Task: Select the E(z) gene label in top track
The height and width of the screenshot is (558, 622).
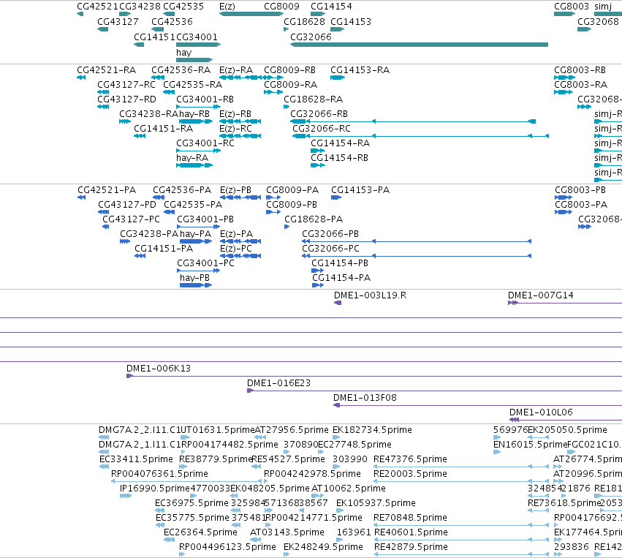Action: click(227, 7)
